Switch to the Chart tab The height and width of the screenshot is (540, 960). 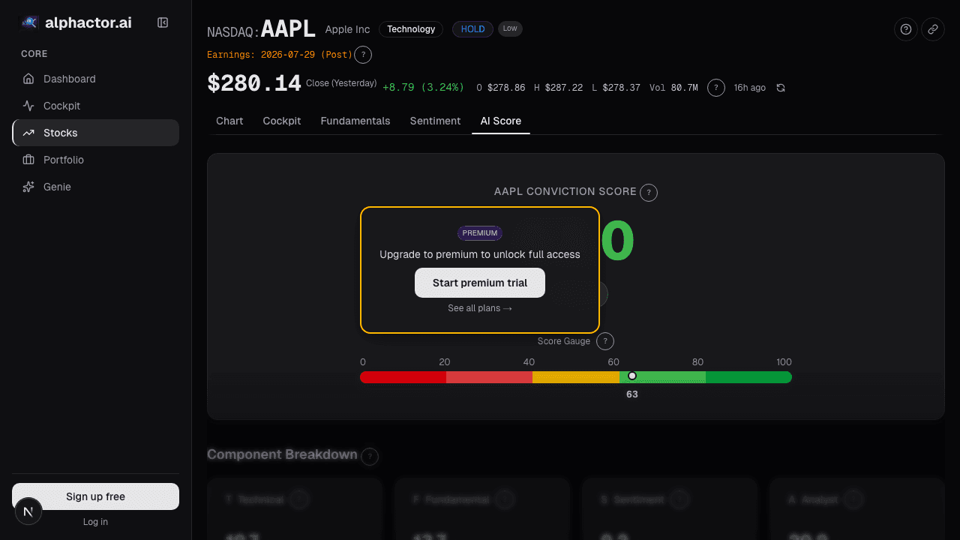click(229, 121)
